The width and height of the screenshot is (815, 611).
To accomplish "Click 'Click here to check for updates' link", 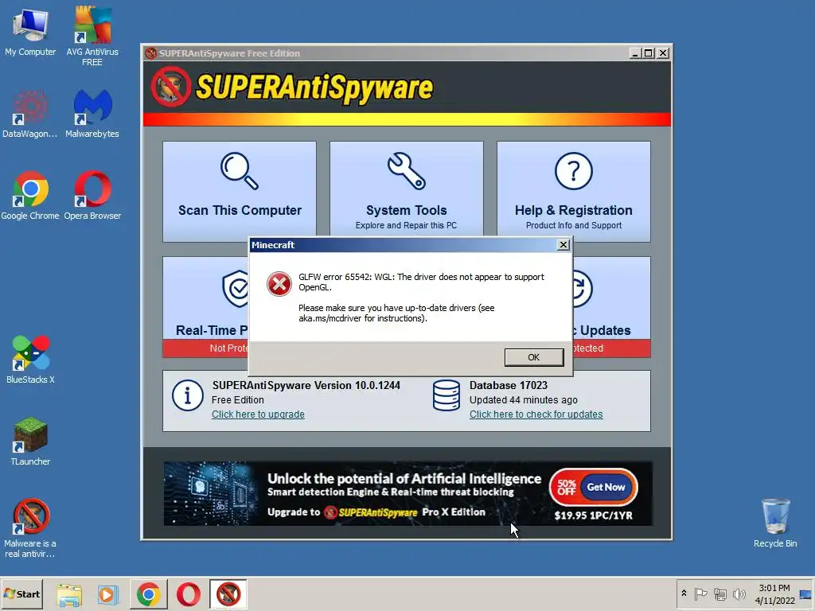I will coord(536,414).
